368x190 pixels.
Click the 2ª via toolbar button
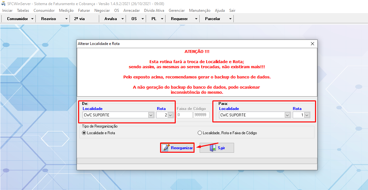pos(79,19)
